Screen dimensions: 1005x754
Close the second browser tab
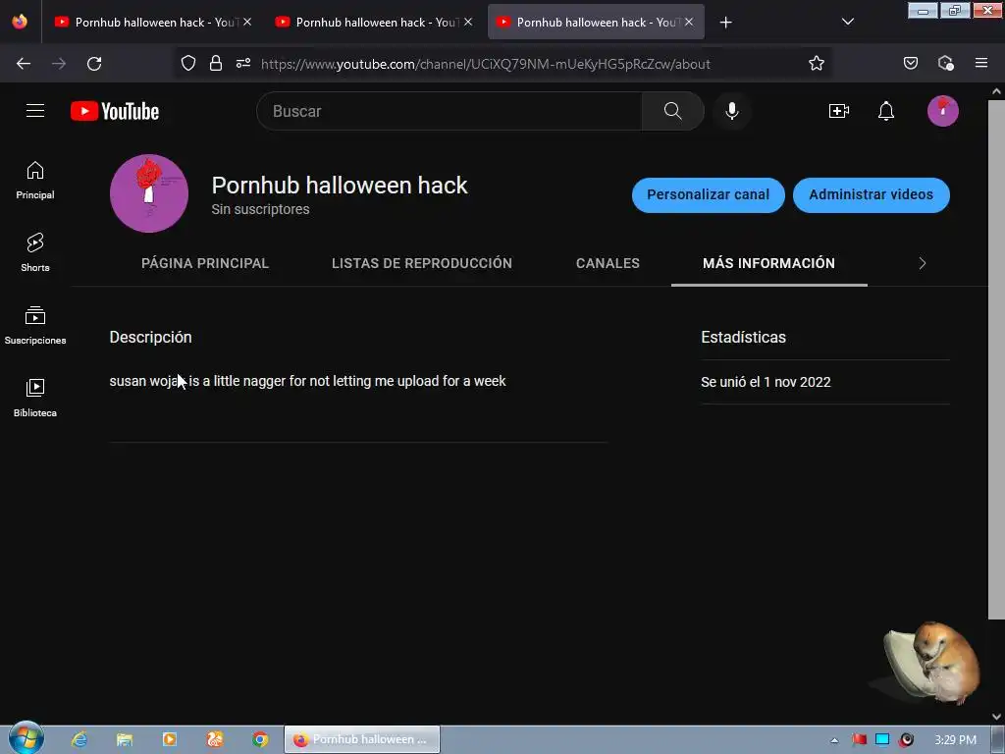pyautogui.click(x=468, y=22)
